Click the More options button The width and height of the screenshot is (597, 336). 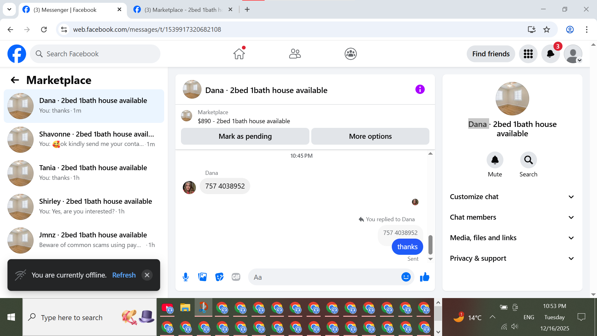pos(370,136)
